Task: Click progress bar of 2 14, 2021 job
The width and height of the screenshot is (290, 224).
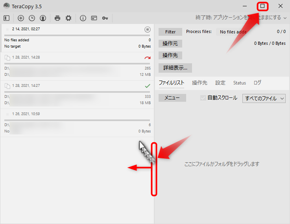Action: click(77, 35)
